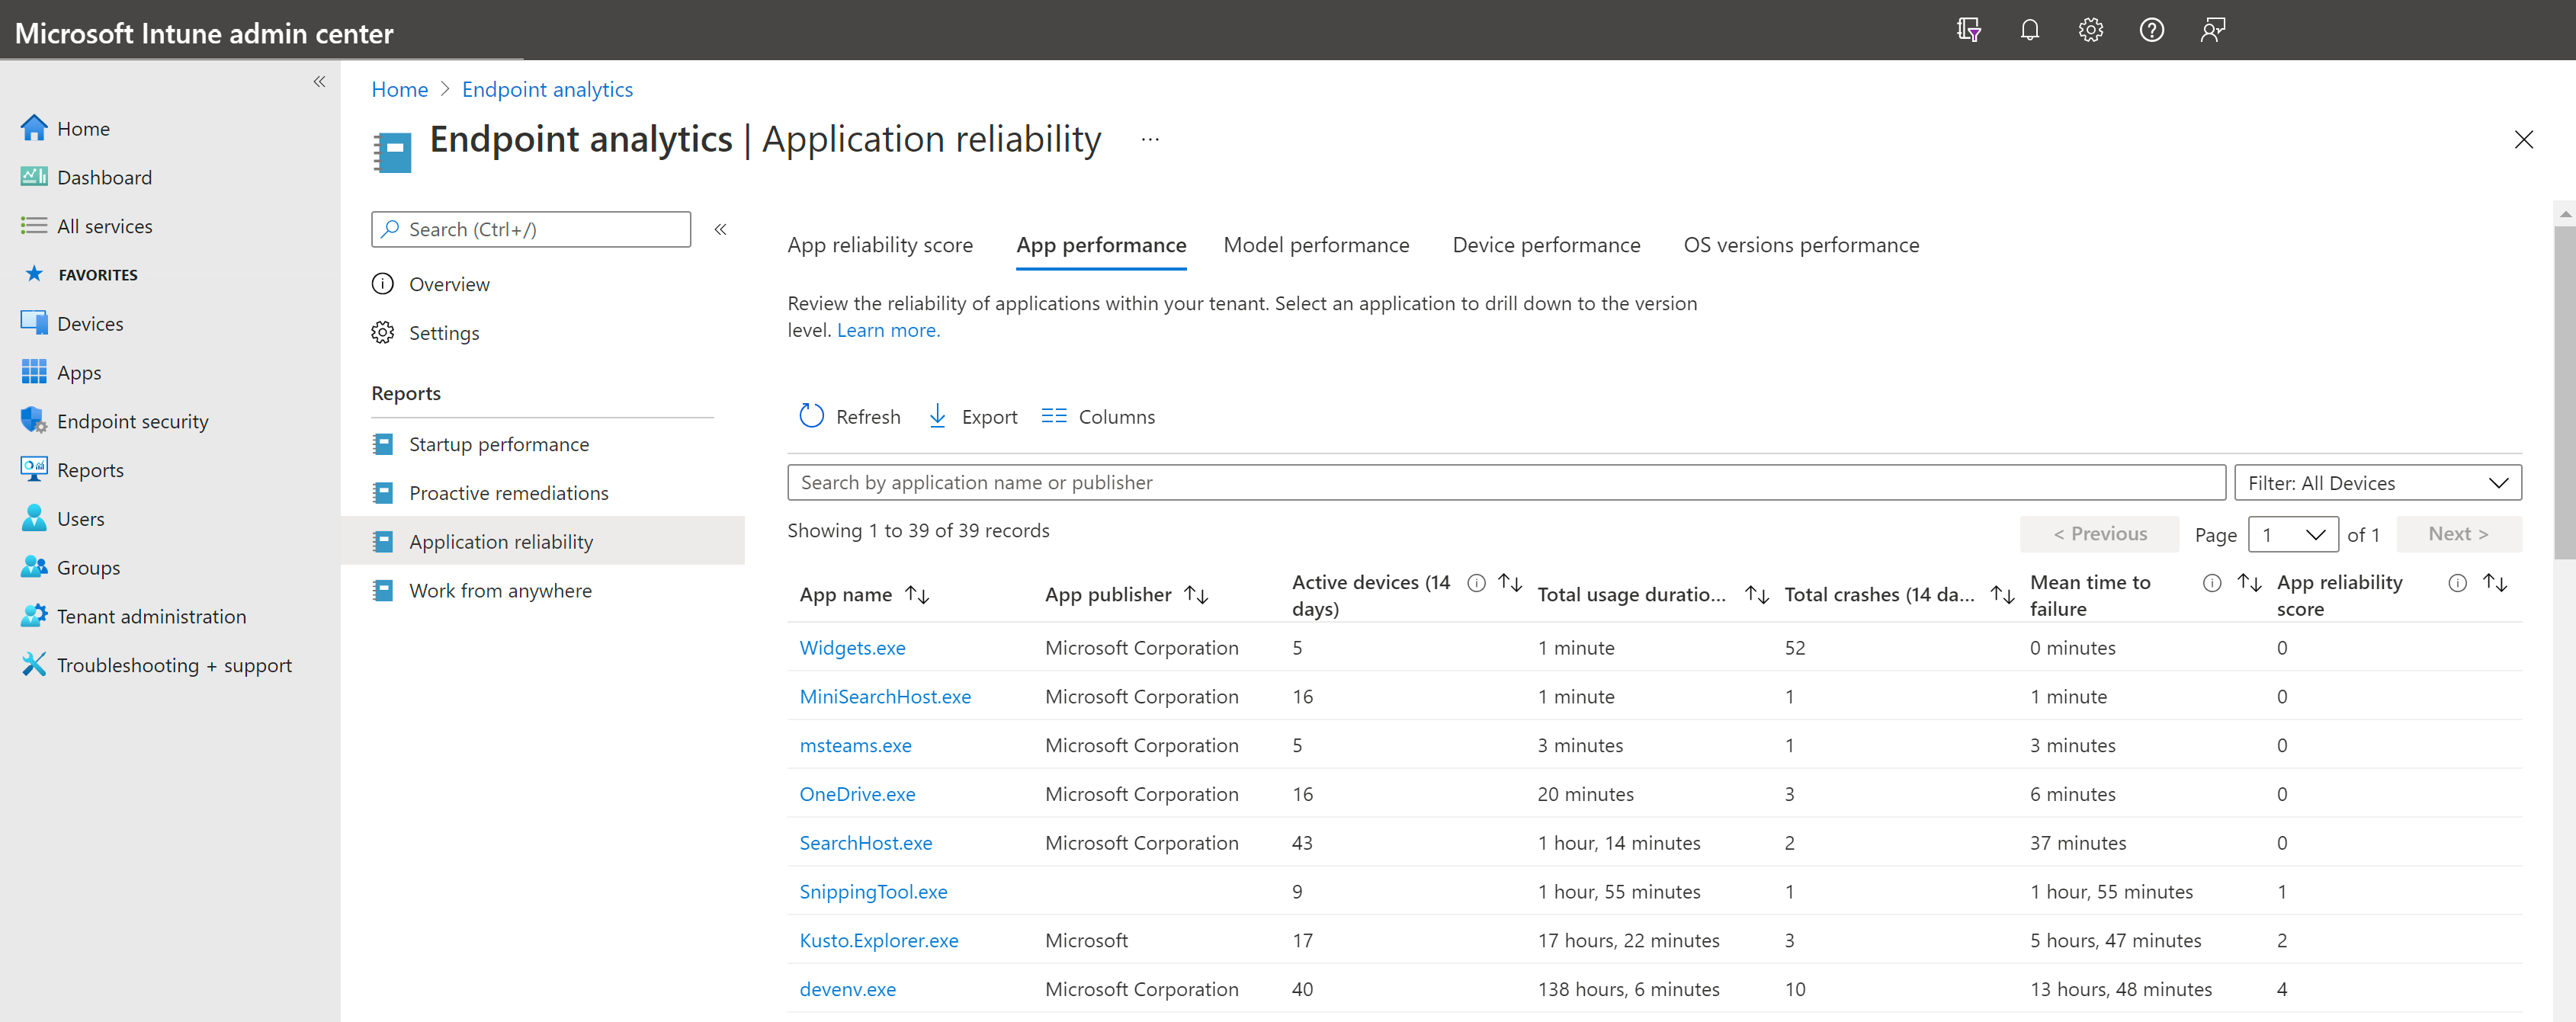Sort by Total crashes column

(2002, 595)
